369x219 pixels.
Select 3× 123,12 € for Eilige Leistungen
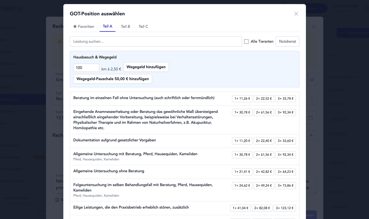(285, 208)
